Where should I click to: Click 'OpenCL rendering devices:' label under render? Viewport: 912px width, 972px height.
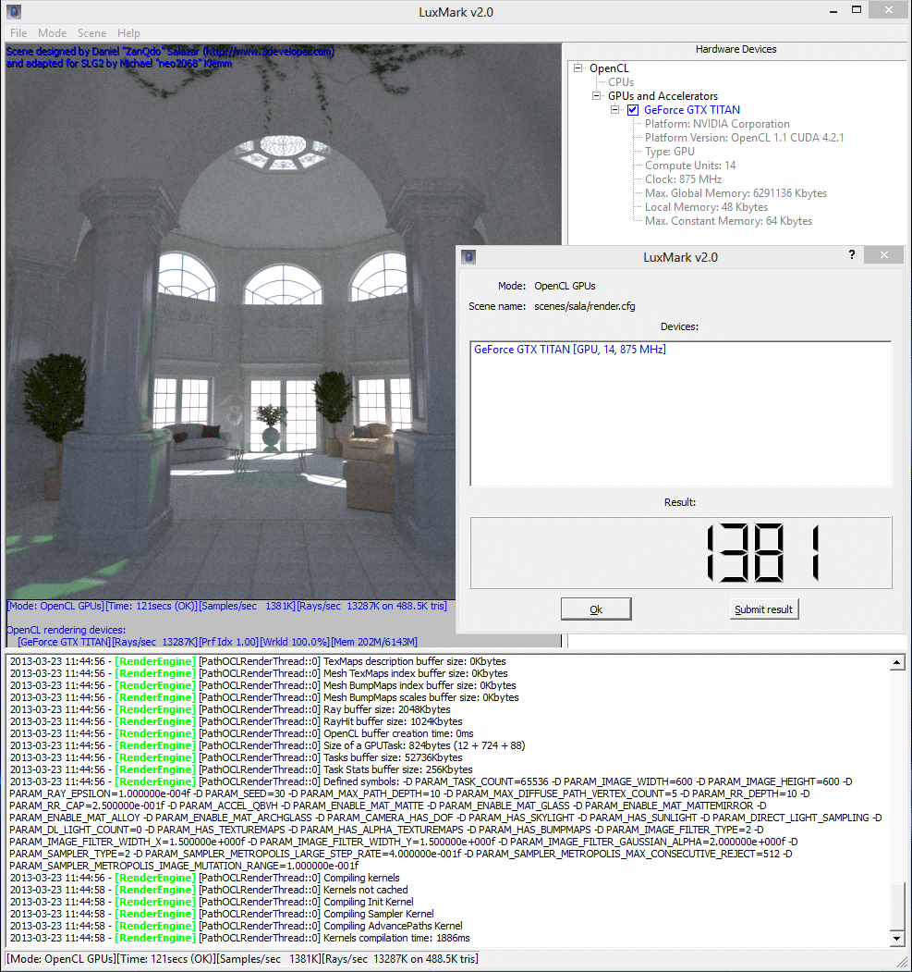[66, 630]
